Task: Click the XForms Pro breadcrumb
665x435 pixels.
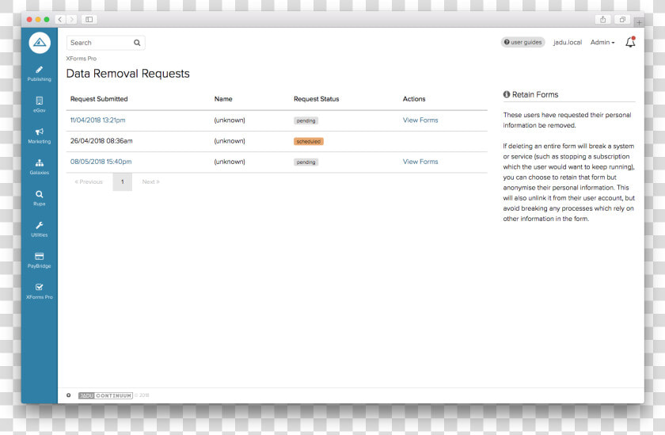Action: [x=81, y=59]
